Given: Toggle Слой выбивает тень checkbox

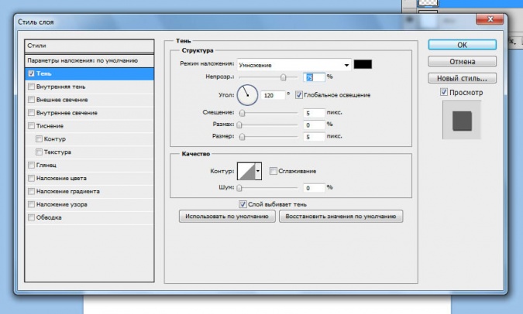Looking at the screenshot, I should pos(243,204).
